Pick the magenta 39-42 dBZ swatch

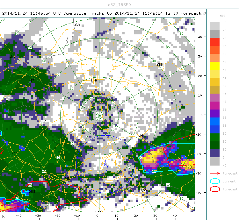[x=214, y=105]
